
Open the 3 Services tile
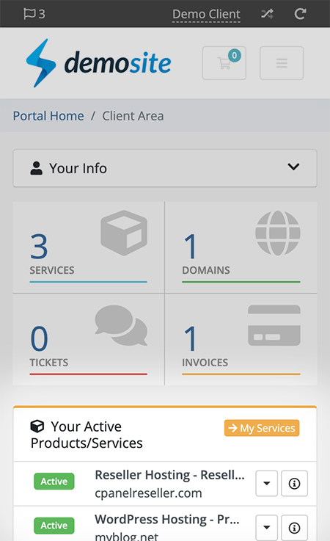click(x=88, y=247)
